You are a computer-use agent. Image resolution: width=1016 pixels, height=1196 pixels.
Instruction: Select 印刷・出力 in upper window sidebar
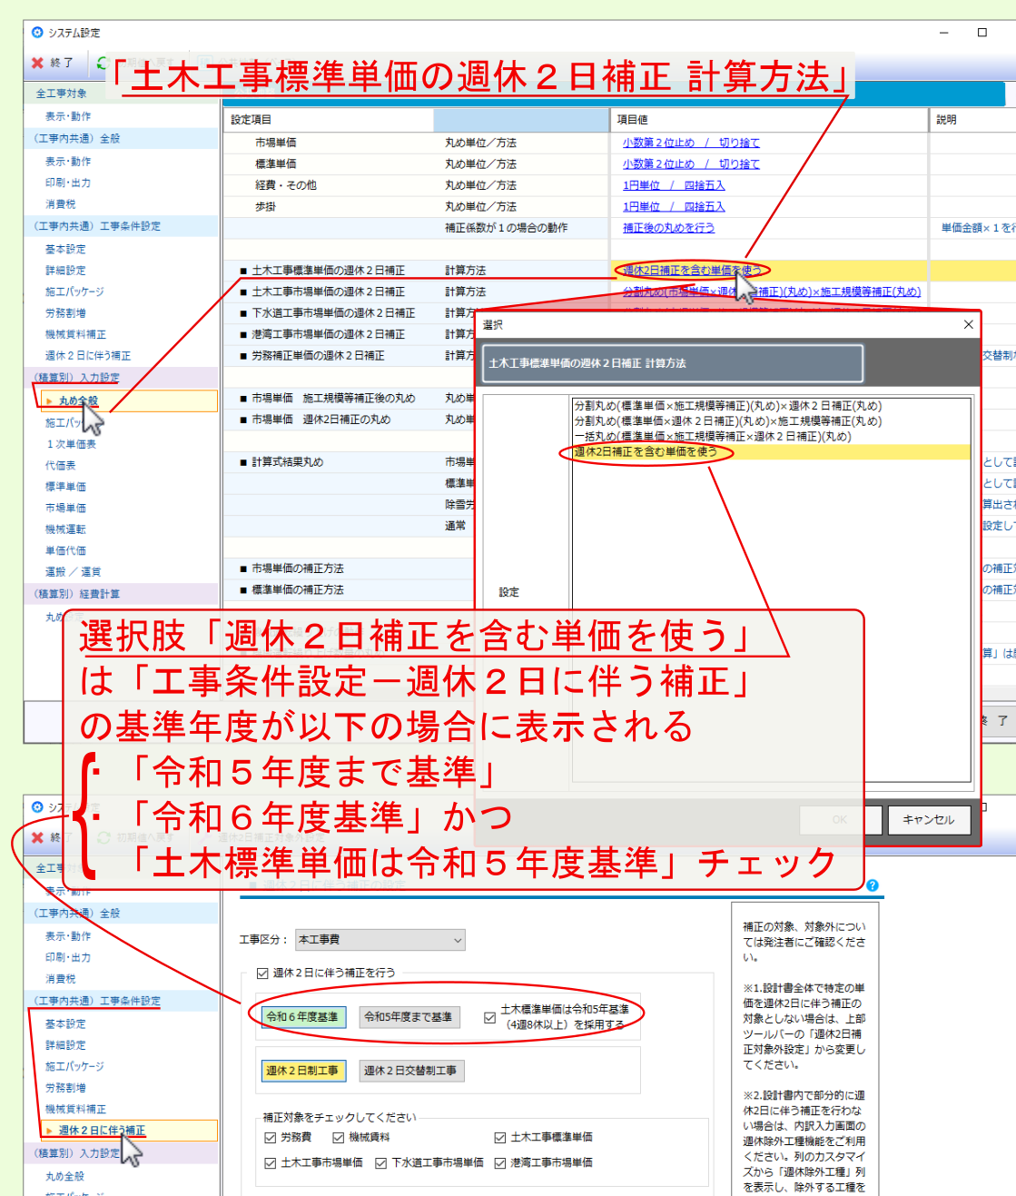(x=68, y=183)
